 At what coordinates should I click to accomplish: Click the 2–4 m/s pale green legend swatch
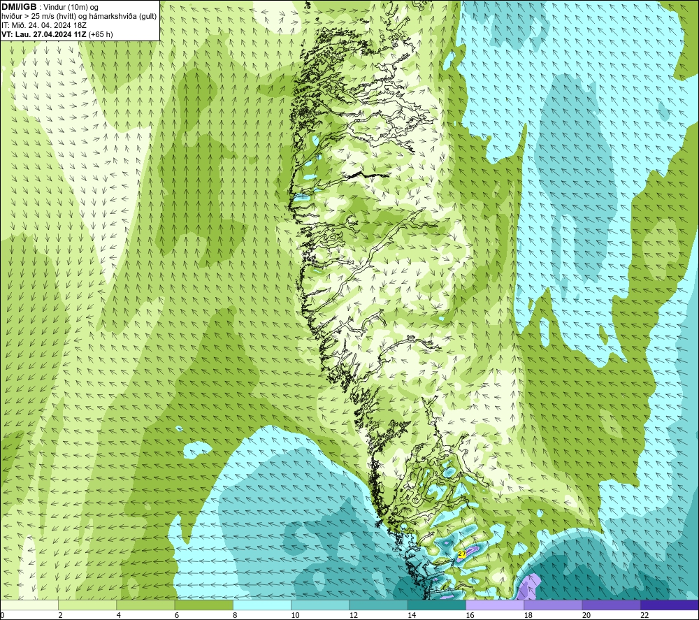pos(87,605)
